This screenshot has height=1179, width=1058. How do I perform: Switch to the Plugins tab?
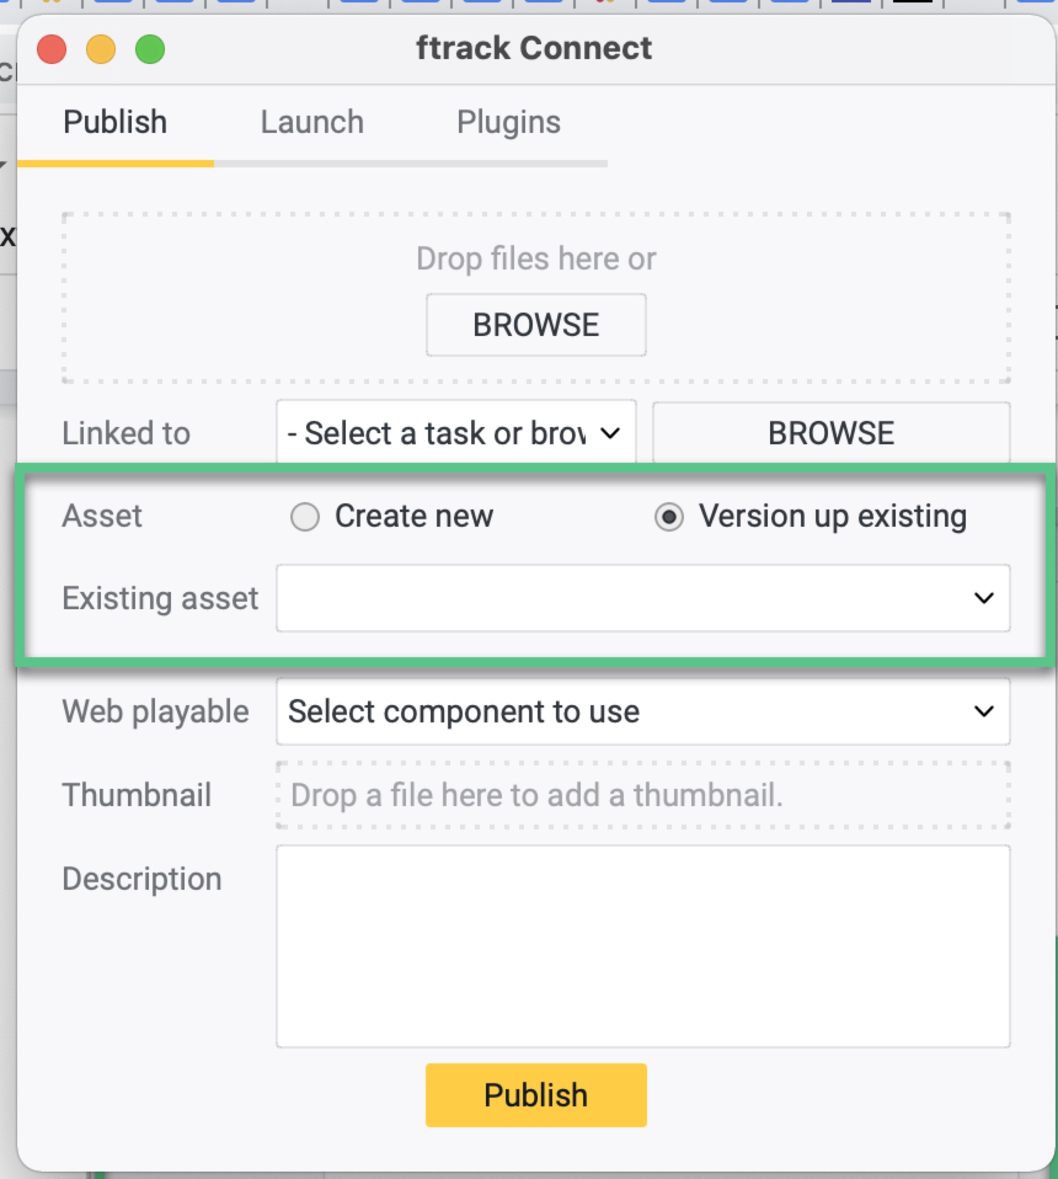coord(509,122)
